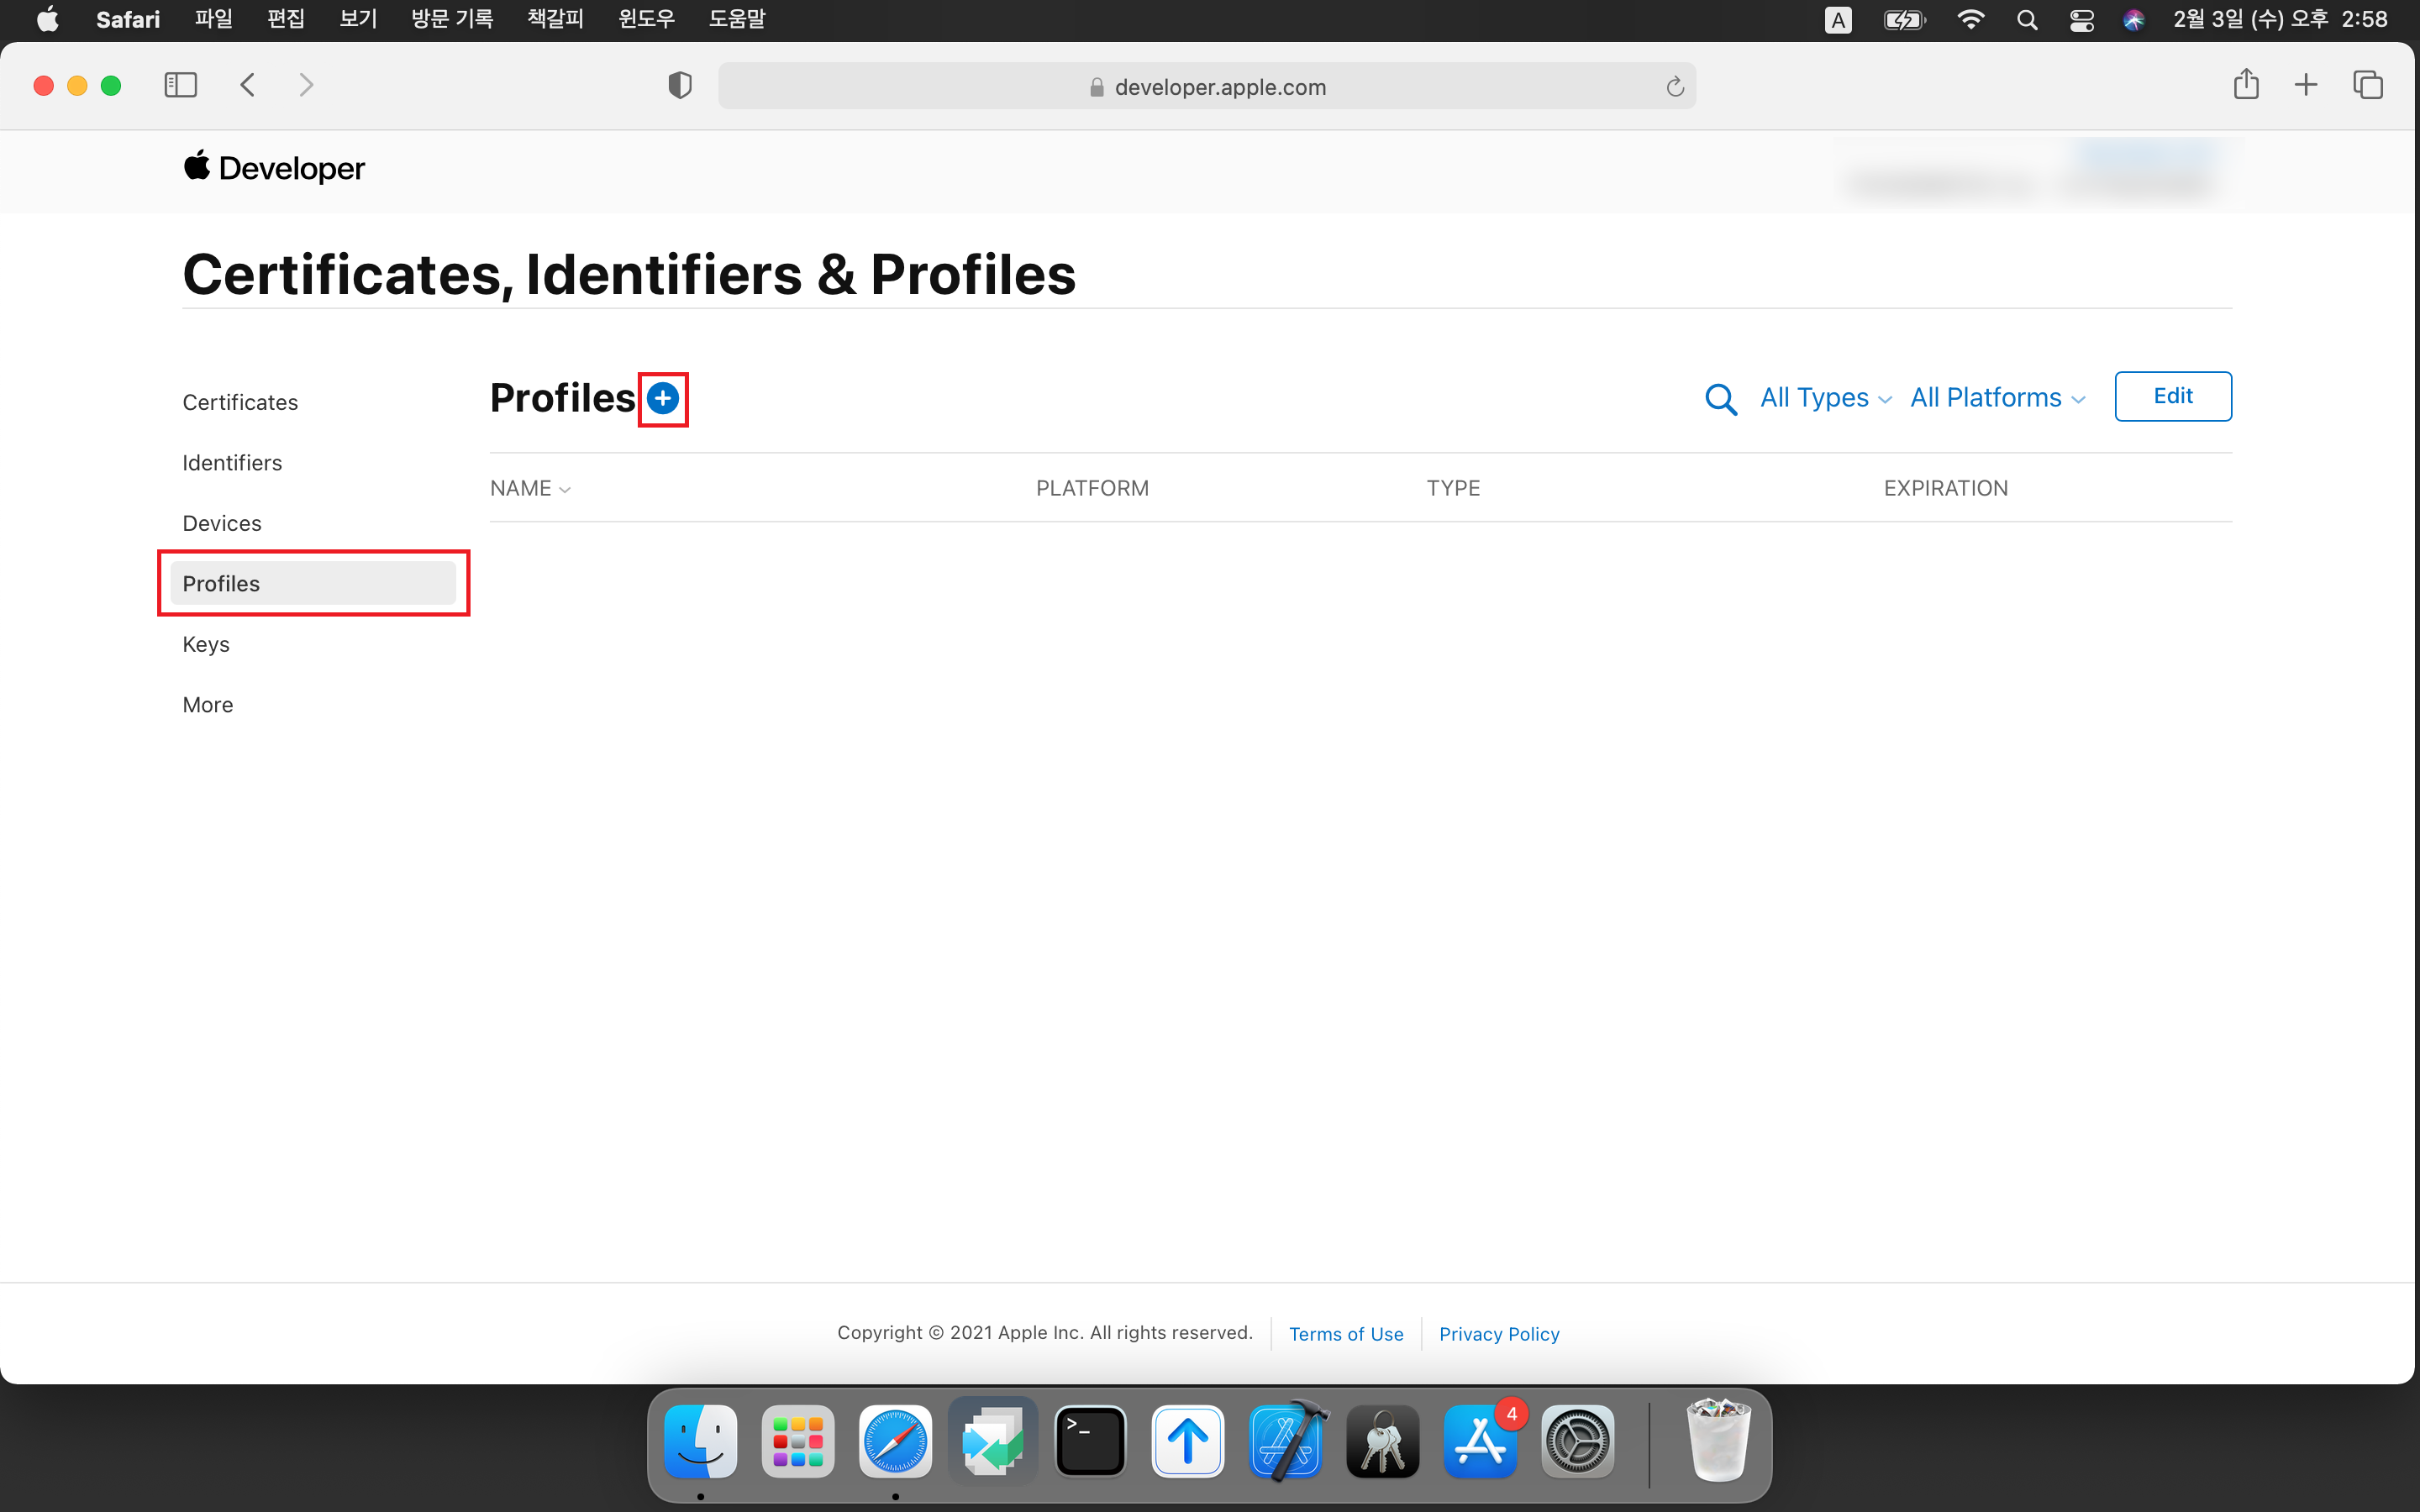Viewport: 2420px width, 1512px height.
Task: Click the privacy report shield icon
Action: coord(680,86)
